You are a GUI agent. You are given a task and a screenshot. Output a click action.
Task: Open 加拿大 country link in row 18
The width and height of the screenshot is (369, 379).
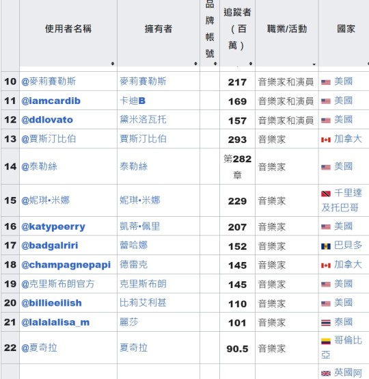click(x=348, y=265)
